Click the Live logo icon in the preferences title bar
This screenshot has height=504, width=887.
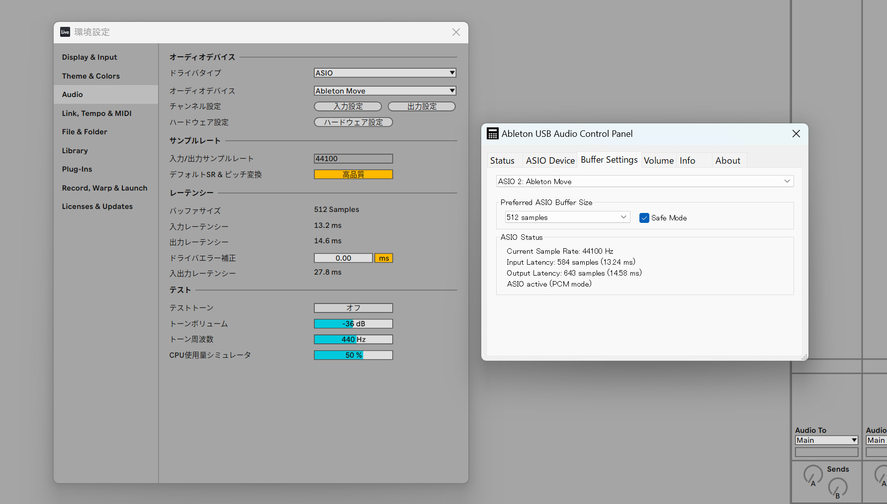point(65,32)
